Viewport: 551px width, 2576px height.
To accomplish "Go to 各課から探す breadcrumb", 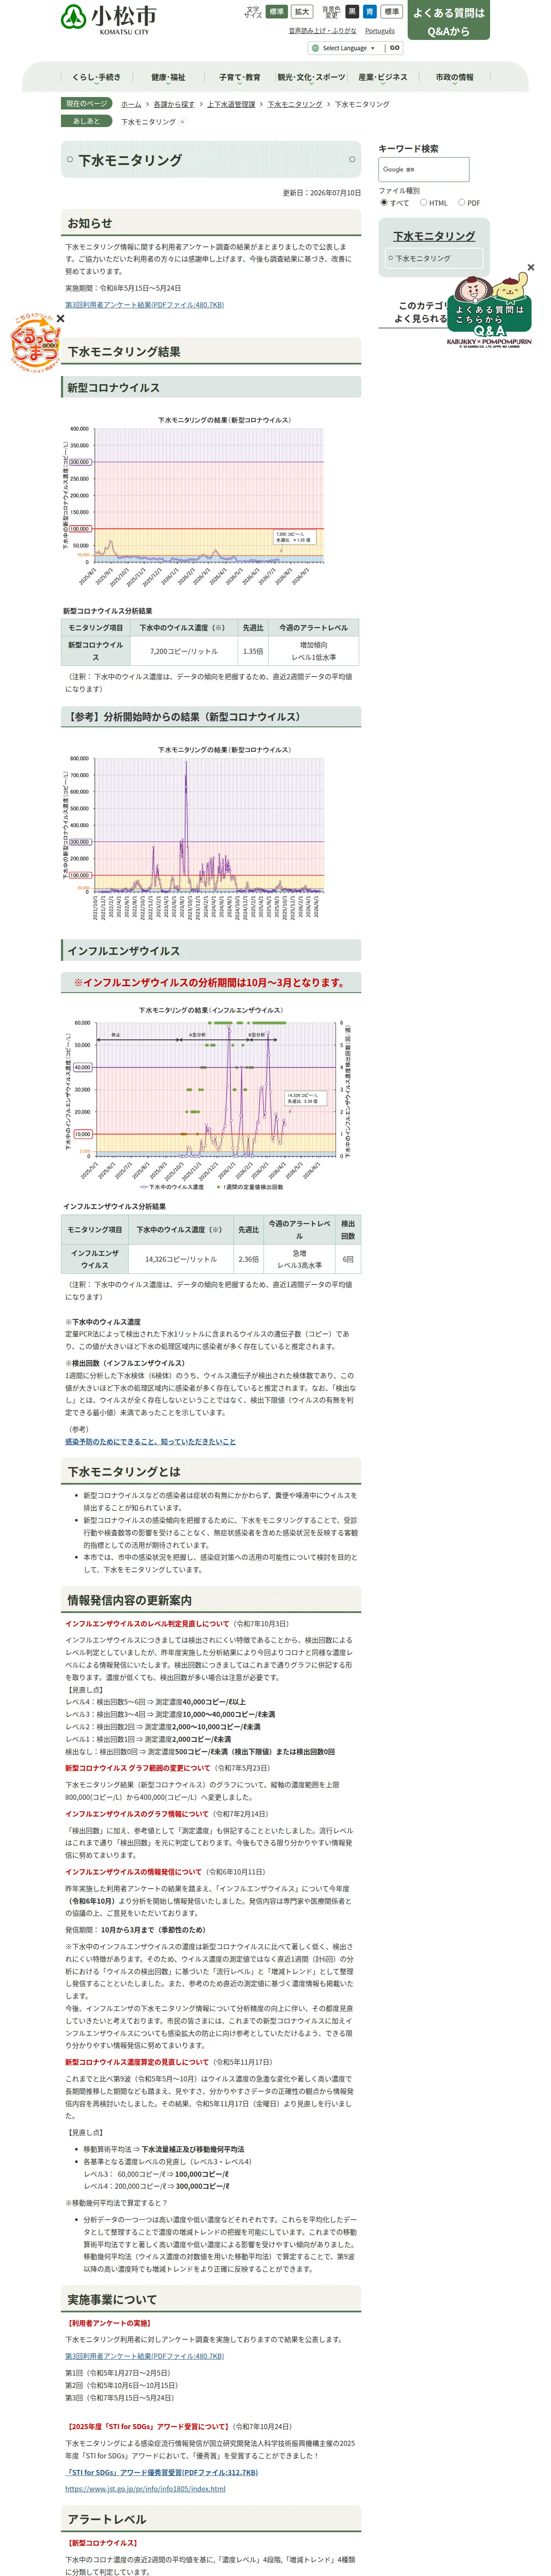I will pyautogui.click(x=174, y=104).
